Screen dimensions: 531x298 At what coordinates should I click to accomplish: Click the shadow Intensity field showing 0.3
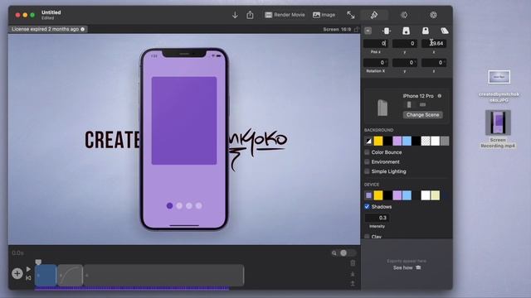click(377, 218)
